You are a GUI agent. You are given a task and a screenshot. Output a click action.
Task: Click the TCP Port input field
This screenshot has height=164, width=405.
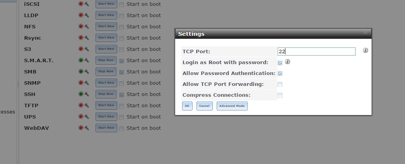[316, 51]
